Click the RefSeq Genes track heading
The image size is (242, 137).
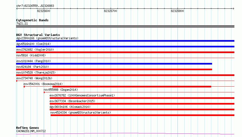[x=27, y=128]
